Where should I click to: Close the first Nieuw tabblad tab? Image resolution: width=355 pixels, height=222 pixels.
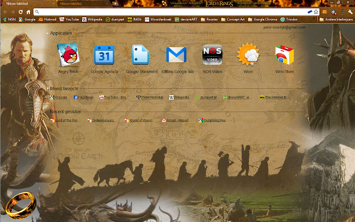pos(53,4)
